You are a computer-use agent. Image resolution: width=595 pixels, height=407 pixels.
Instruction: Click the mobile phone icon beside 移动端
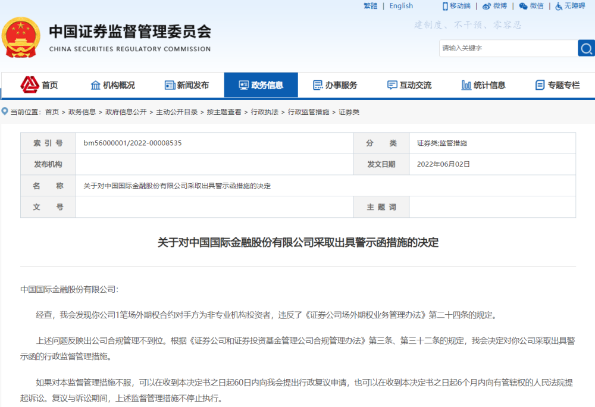tap(445, 6)
